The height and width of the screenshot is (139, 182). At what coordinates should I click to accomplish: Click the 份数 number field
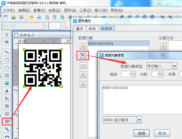coord(156,74)
